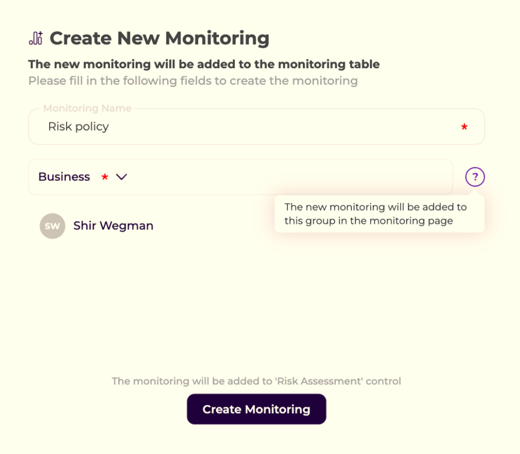Click the question mark help icon

[x=475, y=177]
